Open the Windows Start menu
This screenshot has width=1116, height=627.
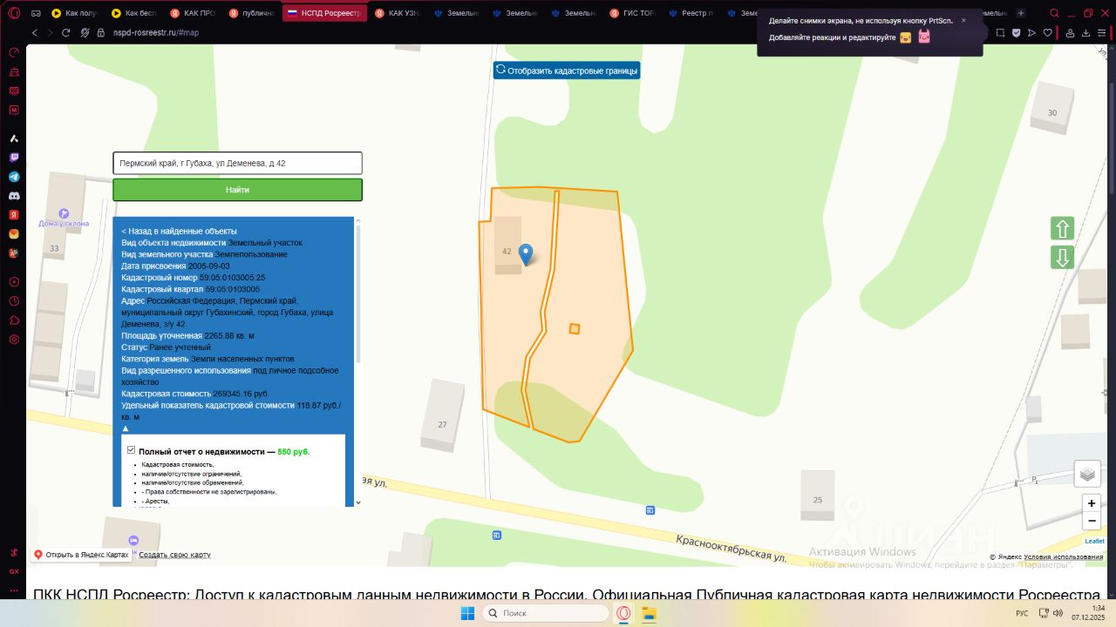coord(467,613)
